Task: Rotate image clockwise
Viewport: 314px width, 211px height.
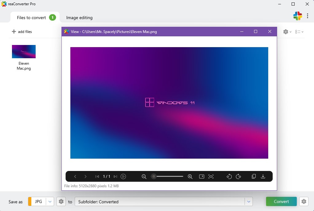Action: click(x=238, y=177)
